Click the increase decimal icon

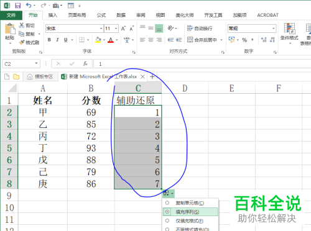click(x=264, y=40)
